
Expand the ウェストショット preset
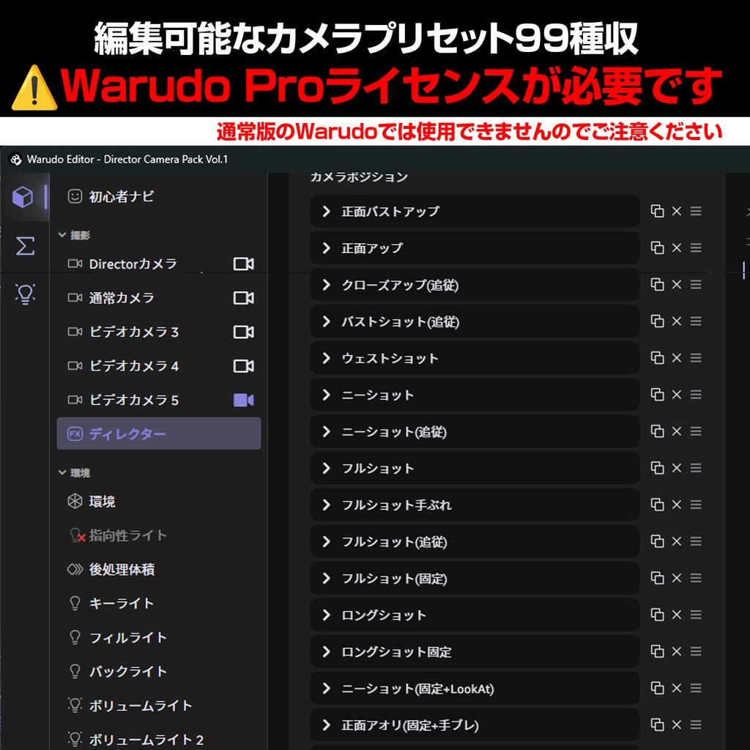click(x=326, y=357)
